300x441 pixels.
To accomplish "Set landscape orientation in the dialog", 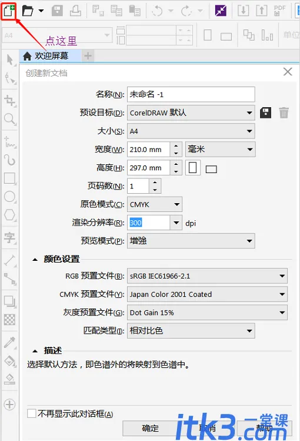I will [x=211, y=169].
